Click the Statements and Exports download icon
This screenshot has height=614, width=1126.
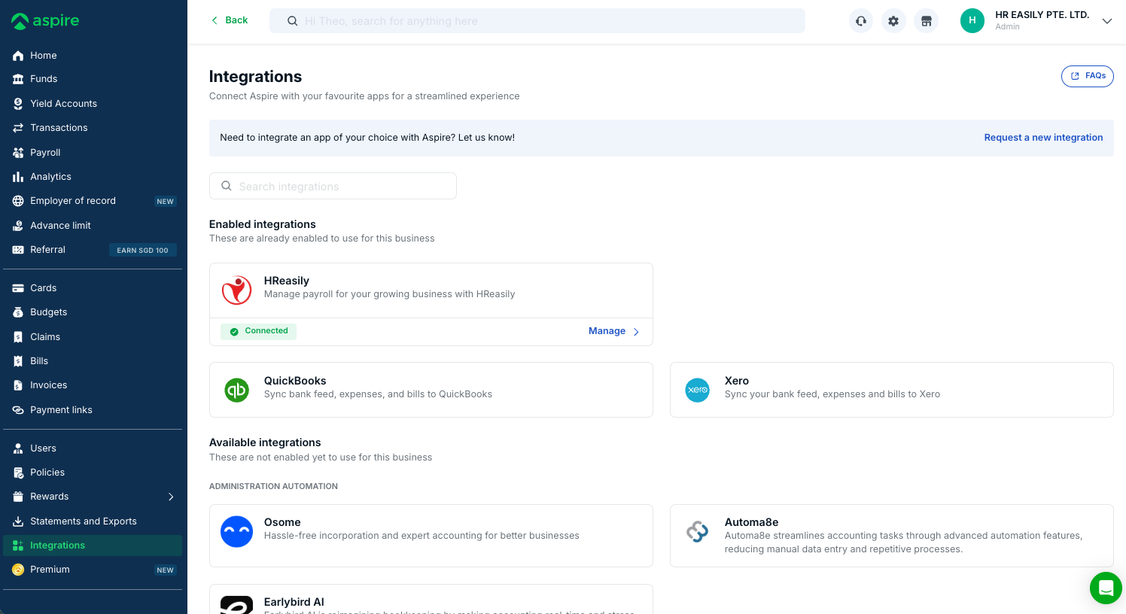point(18,521)
